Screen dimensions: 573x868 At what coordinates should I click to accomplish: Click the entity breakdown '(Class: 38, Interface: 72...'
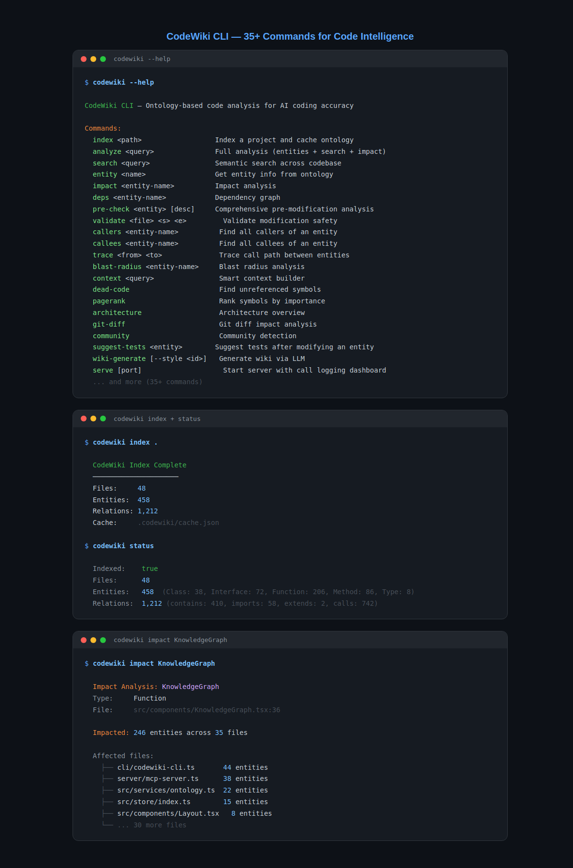coord(288,592)
